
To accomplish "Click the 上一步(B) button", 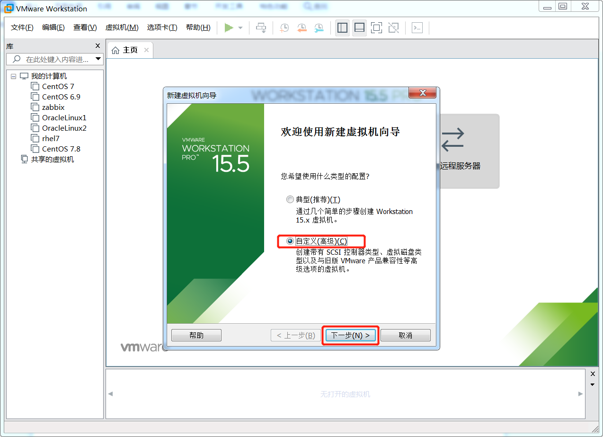I will [x=296, y=335].
